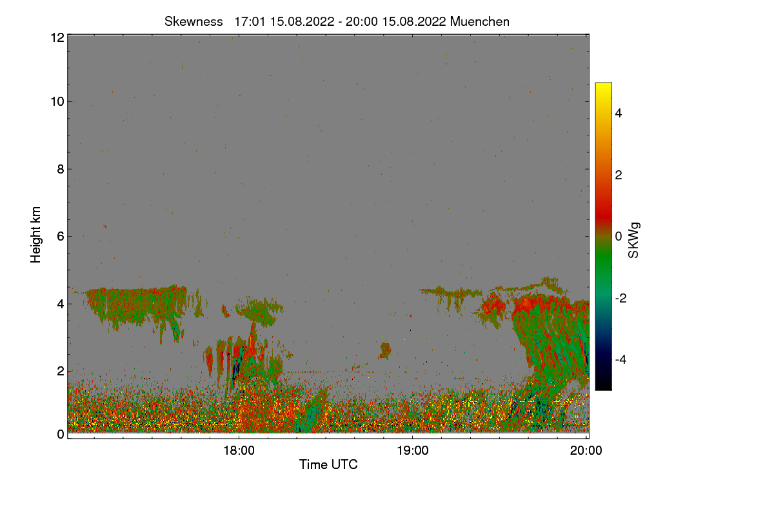The height and width of the screenshot is (516, 774).
Task: Click the 19:00 time tick label
Action: 413,451
